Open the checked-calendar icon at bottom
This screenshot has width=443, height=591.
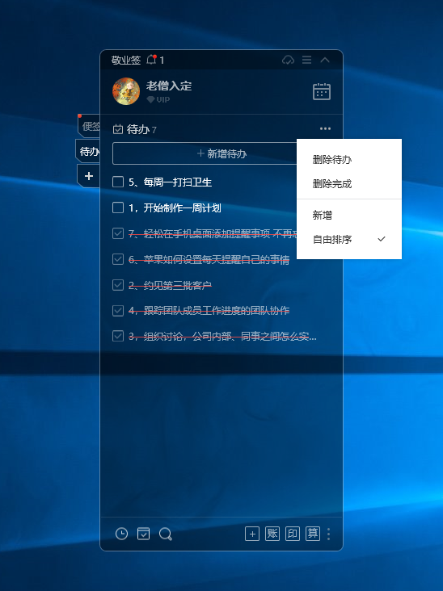coord(143,534)
